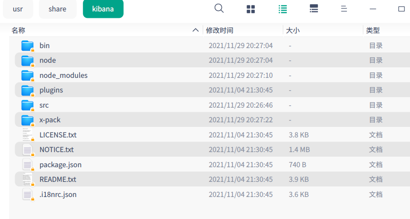Viewport: 410px width, 219px height.
Task: Click x-pack date 2021/11/29 20:27:22
Action: click(241, 120)
